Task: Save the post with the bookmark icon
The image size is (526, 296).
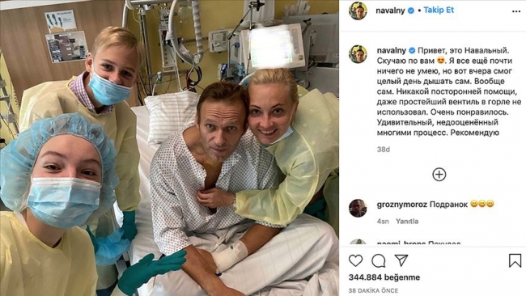Action: click(515, 260)
